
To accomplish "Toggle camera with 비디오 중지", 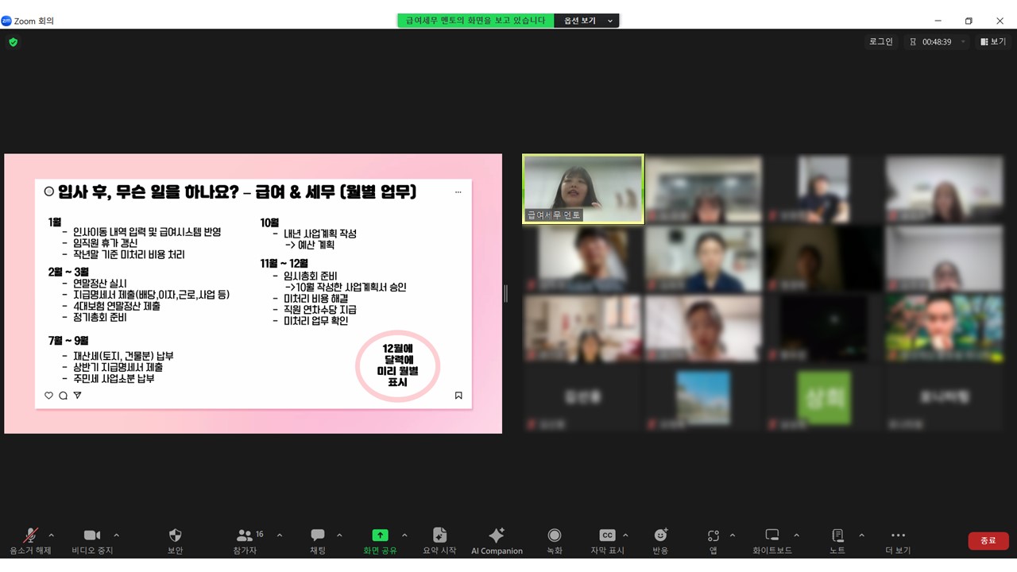I will (92, 535).
